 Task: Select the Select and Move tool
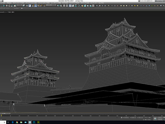(x=7, y=5)
